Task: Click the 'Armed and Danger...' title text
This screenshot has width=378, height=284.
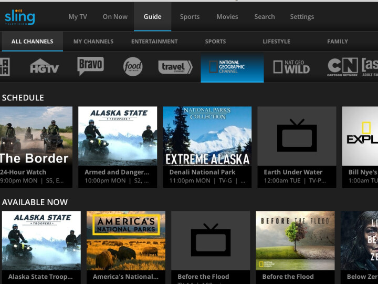Action: click(117, 172)
